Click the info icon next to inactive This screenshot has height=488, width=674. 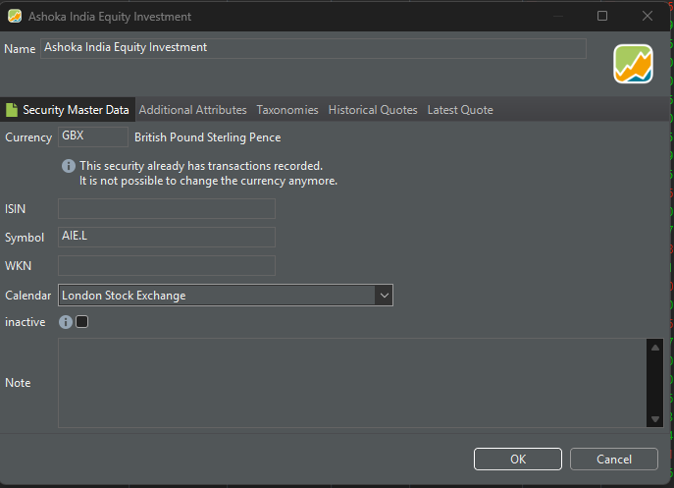click(x=66, y=322)
